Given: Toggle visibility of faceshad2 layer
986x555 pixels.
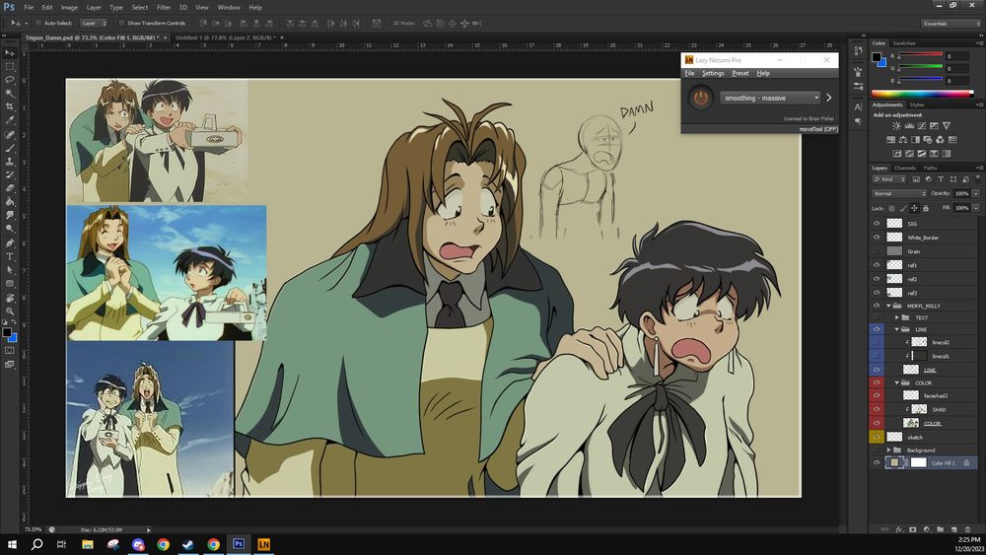Looking at the screenshot, I should (876, 395).
